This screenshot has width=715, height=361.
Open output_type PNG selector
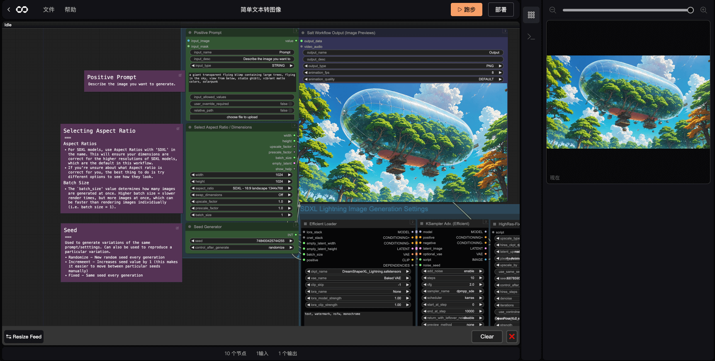pos(404,66)
